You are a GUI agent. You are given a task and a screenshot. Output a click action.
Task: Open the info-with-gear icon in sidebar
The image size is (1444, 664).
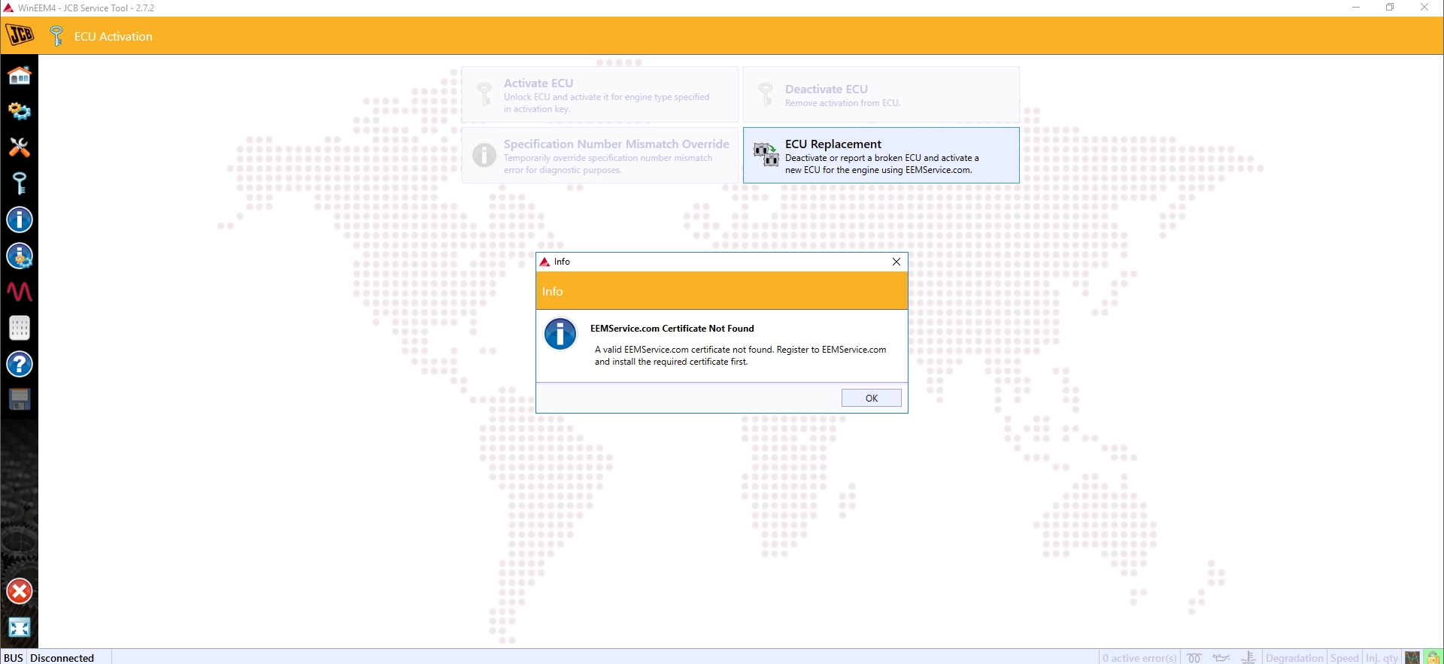pos(20,256)
